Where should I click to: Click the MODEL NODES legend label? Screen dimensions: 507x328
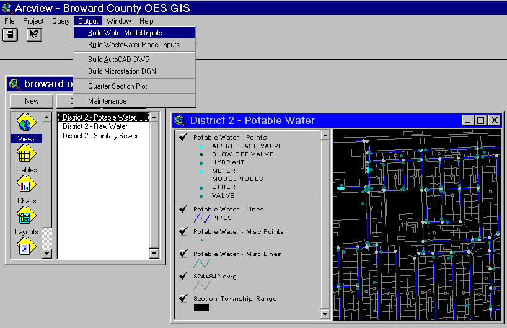tap(237, 179)
